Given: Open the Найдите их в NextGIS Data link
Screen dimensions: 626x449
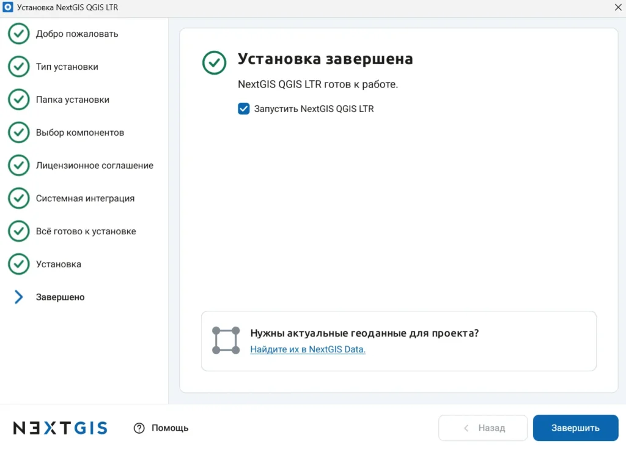Looking at the screenshot, I should point(308,349).
